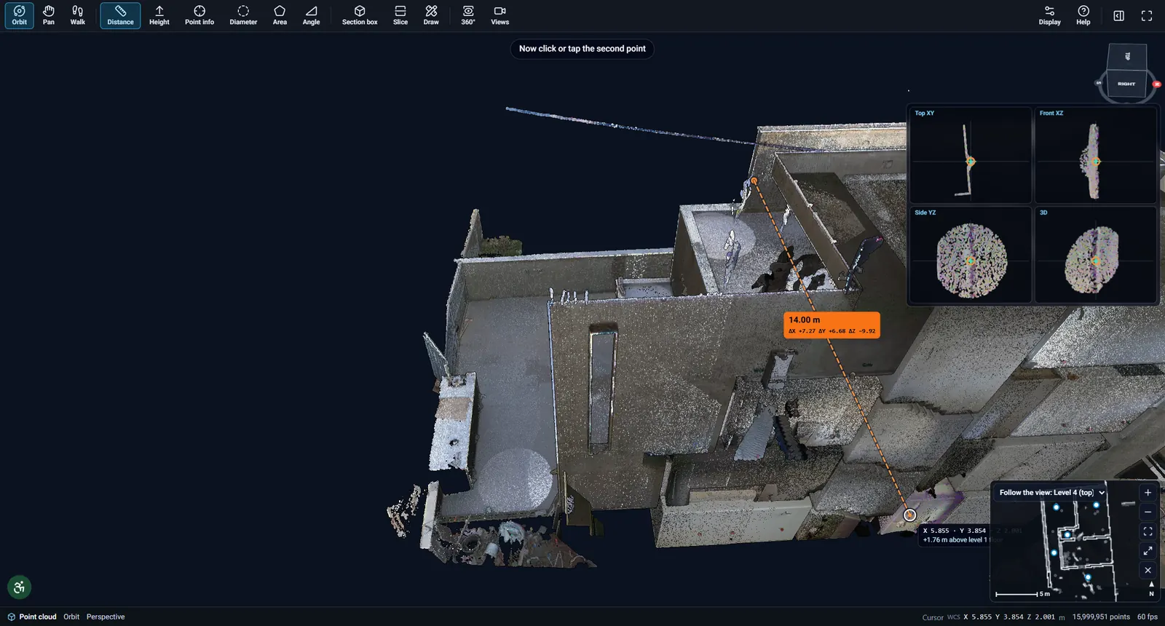Zoom out on the minimap
Image resolution: width=1165 pixels, height=626 pixels.
point(1148,512)
